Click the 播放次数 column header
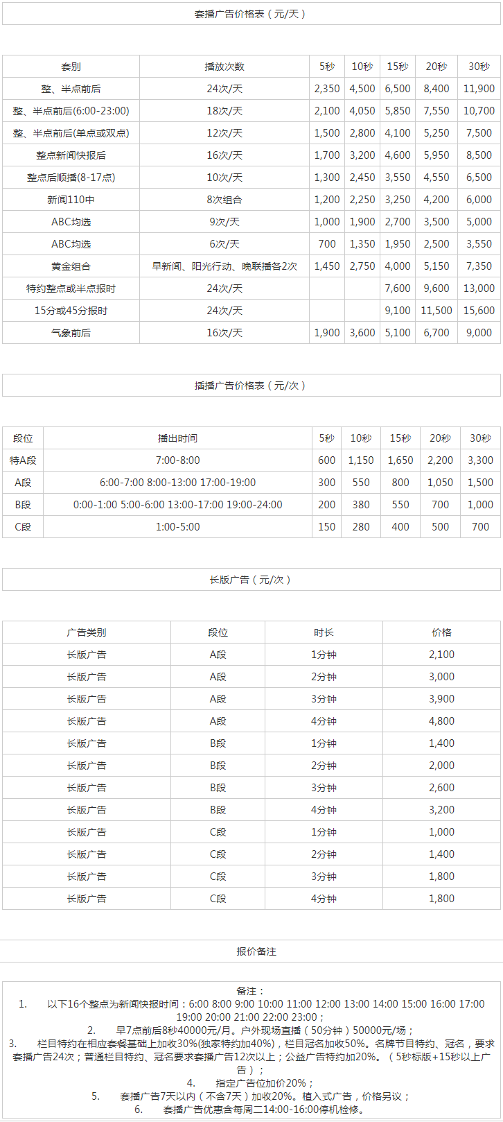 (224, 67)
